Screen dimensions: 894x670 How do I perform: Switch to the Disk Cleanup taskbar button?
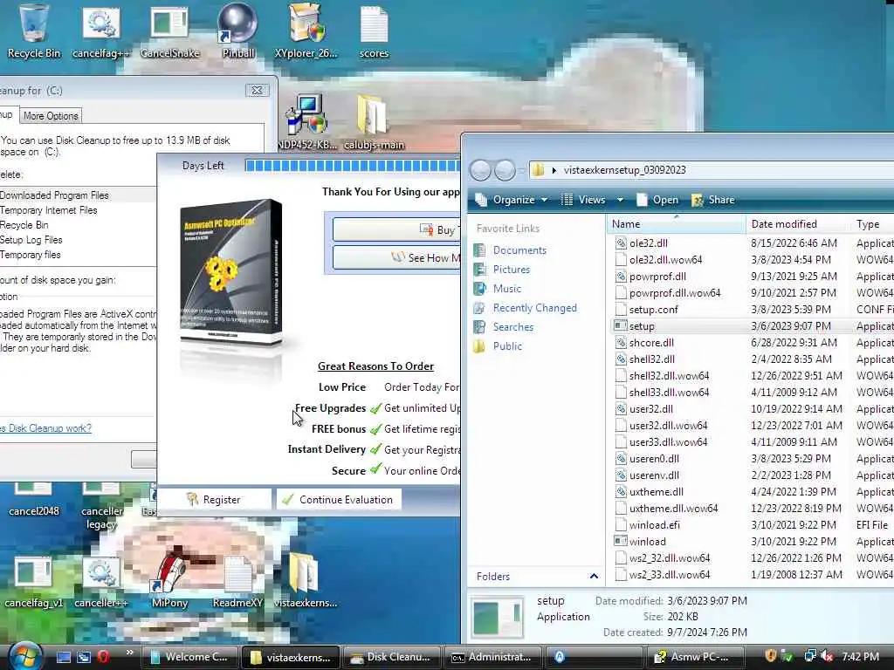tap(391, 657)
